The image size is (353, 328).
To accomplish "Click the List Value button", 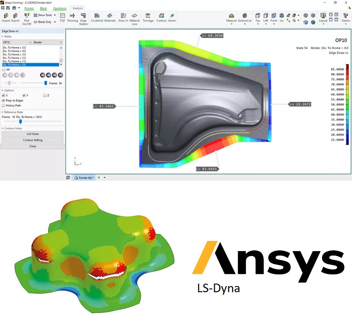I will tap(33, 134).
